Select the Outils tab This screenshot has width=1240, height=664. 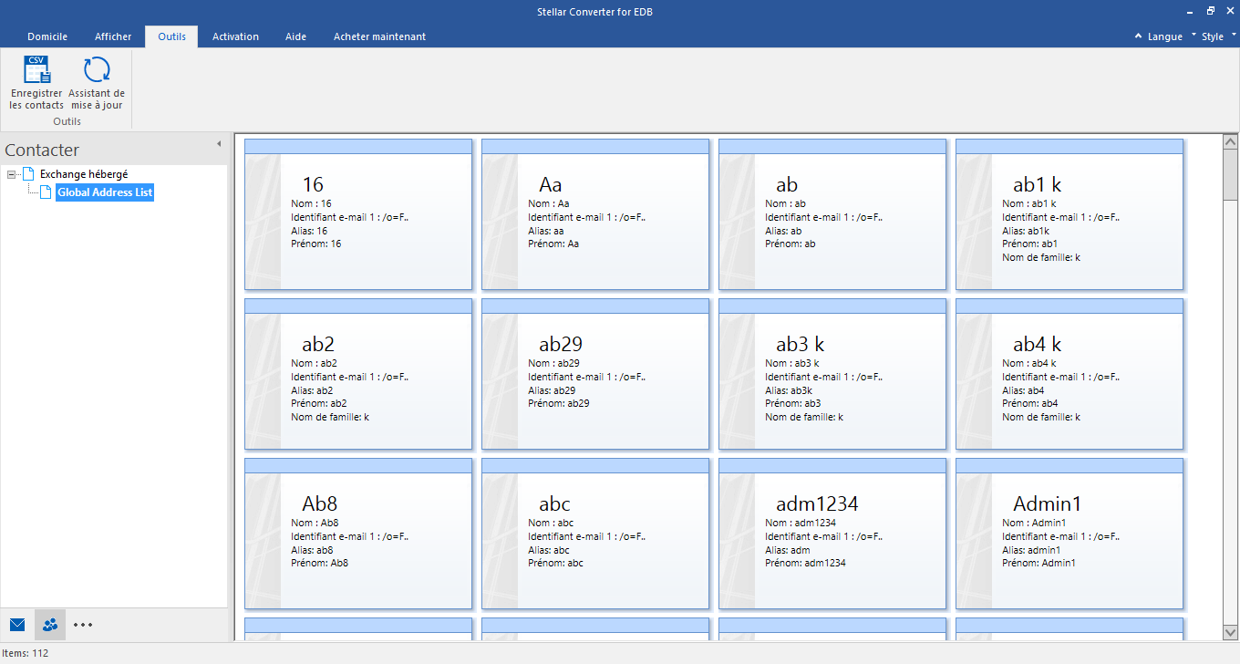point(171,36)
